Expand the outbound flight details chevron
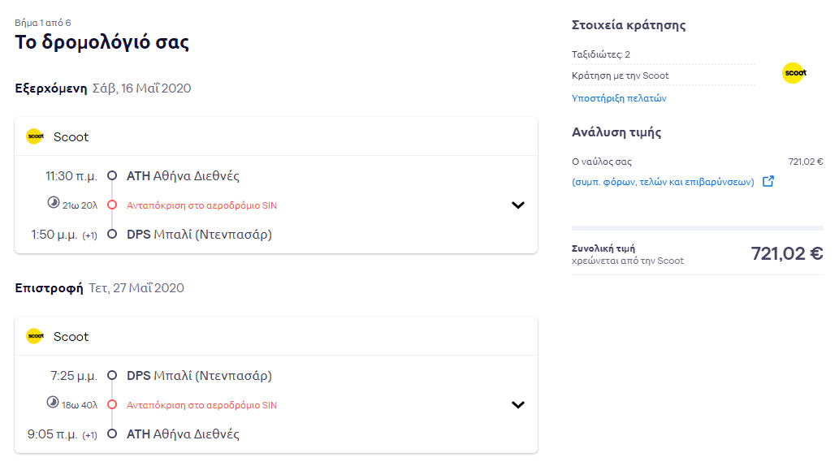Screen dimensions: 839x466 tap(517, 205)
